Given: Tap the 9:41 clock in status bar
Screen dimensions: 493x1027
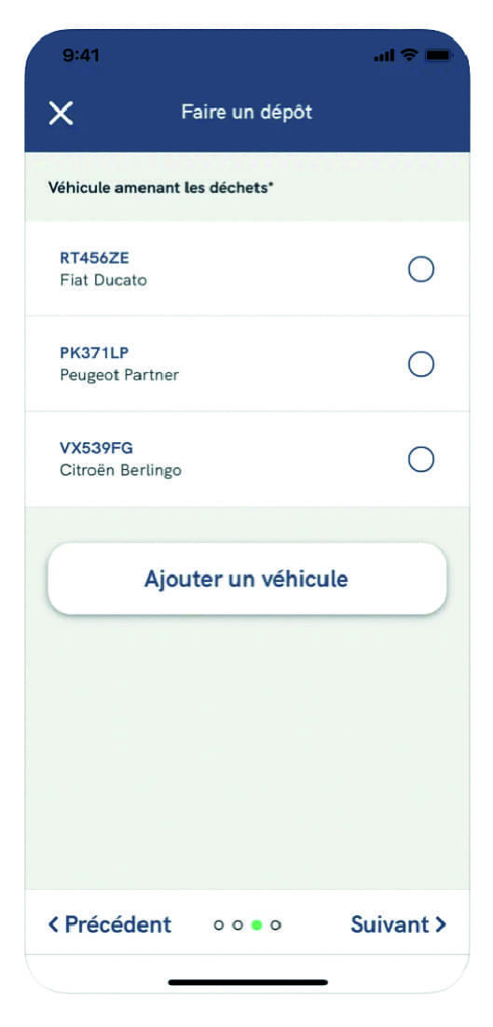Looking at the screenshot, I should tap(80, 56).
